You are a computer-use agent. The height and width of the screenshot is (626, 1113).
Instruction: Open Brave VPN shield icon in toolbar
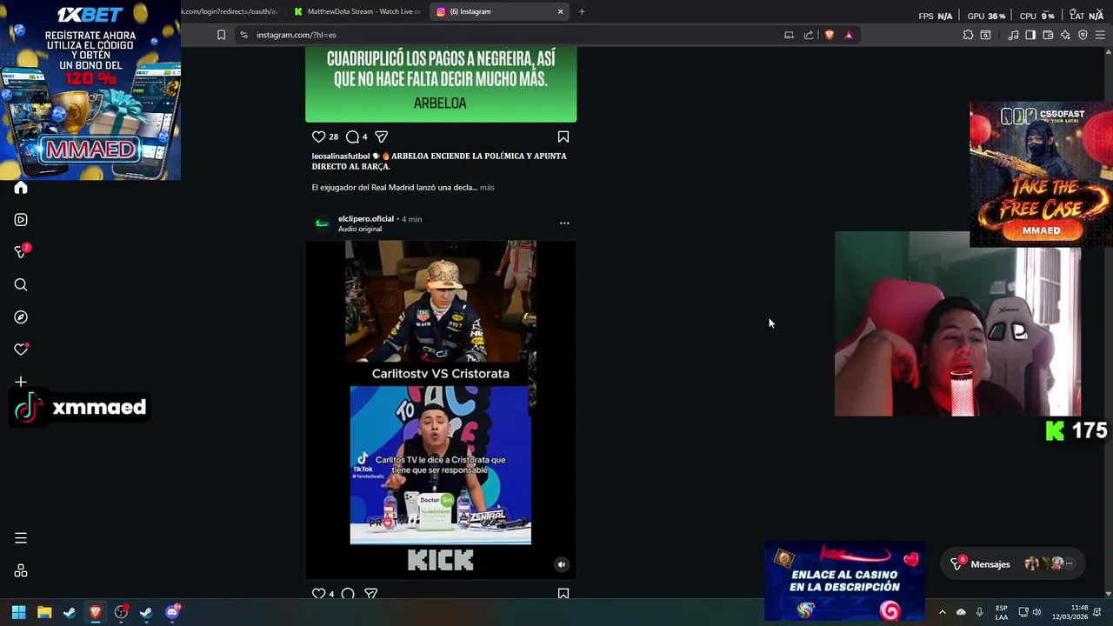tap(1083, 35)
